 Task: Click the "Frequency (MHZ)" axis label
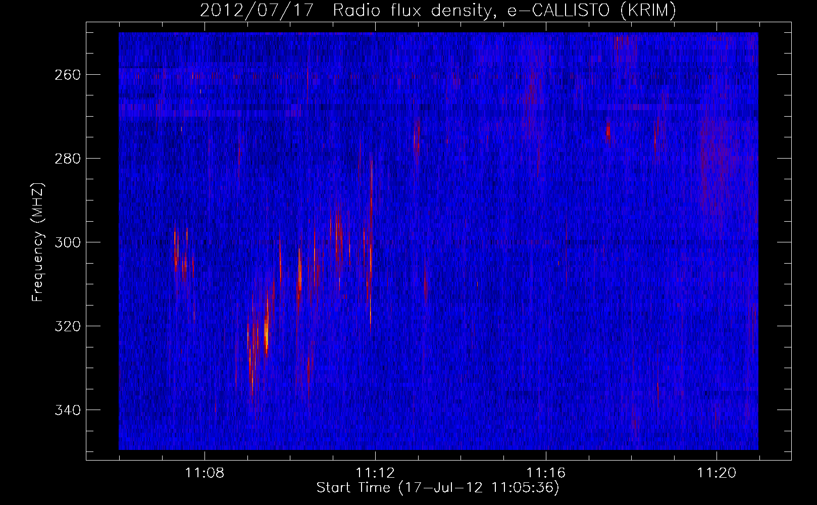[38, 242]
